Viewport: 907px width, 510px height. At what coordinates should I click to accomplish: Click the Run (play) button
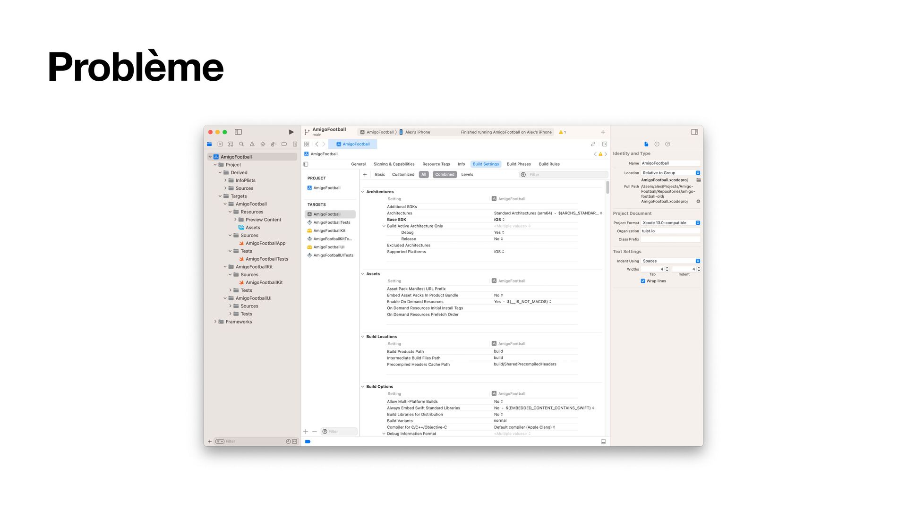(x=291, y=132)
